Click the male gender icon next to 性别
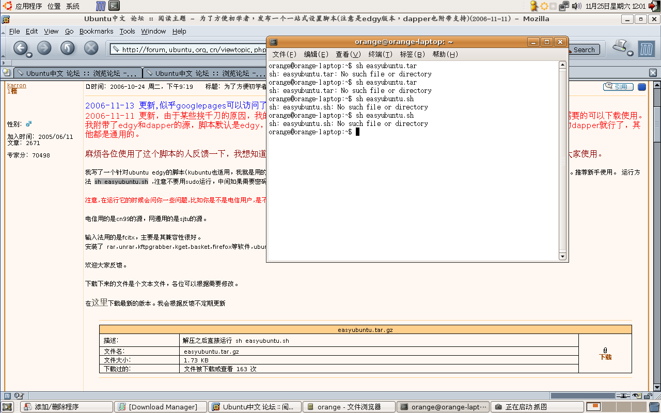The height and width of the screenshot is (413, 661). [x=29, y=124]
